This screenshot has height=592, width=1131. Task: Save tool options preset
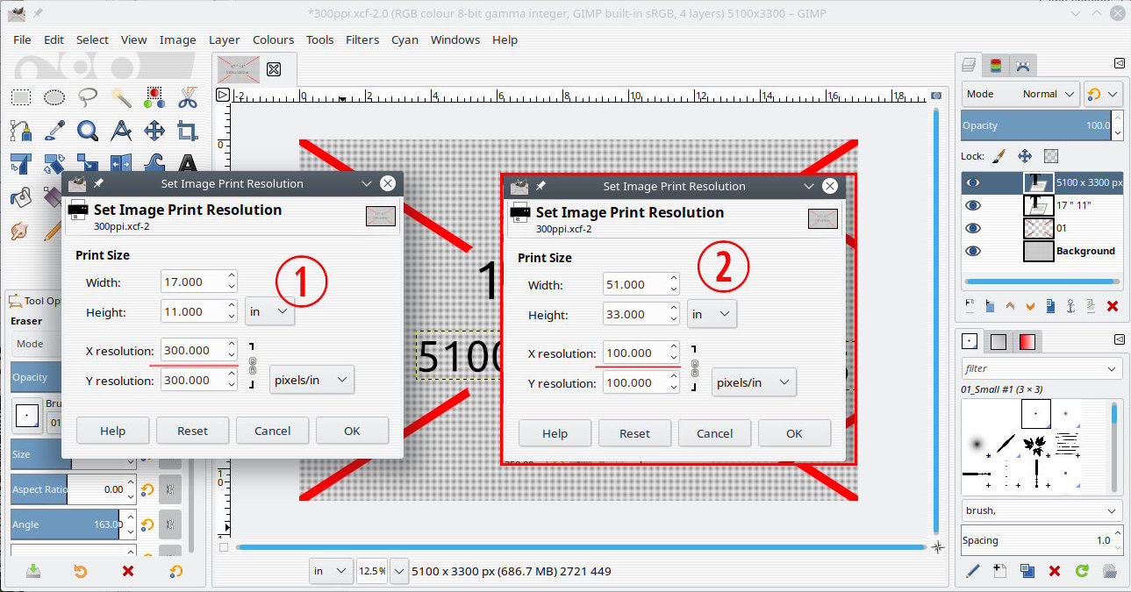point(33,571)
